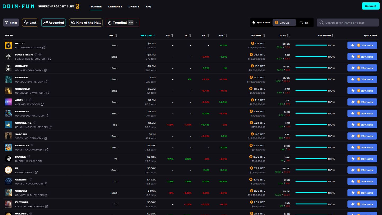
Task: Open PI external link icon
Action: (x=36, y=173)
